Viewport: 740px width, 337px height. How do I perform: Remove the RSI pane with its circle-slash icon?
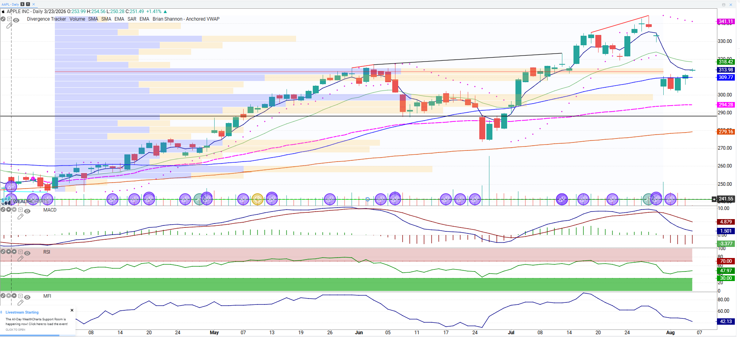coord(3,252)
